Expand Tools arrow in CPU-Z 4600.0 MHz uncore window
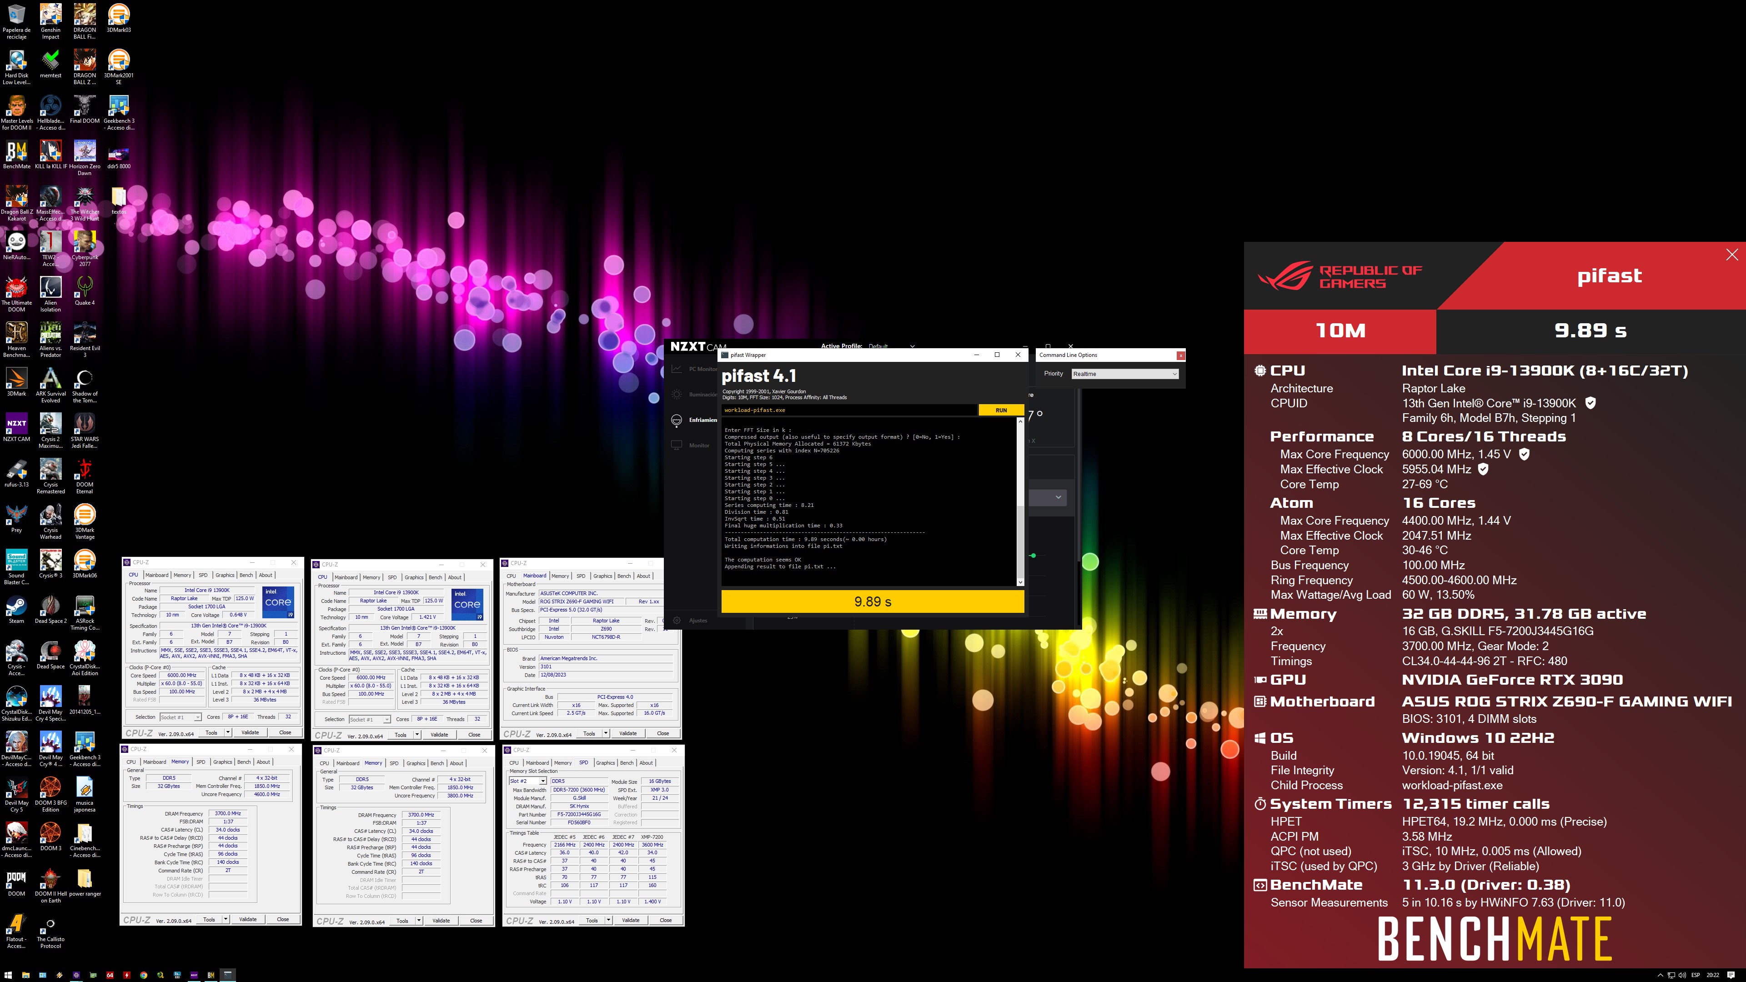The width and height of the screenshot is (1746, 982). [226, 920]
